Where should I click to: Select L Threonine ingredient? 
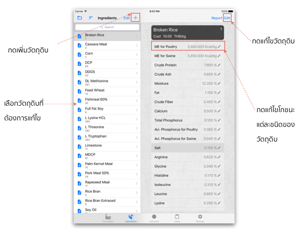[107, 128]
